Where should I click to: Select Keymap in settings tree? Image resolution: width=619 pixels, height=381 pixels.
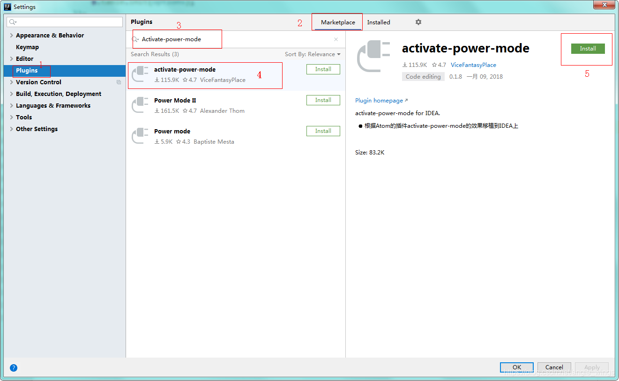click(x=27, y=47)
